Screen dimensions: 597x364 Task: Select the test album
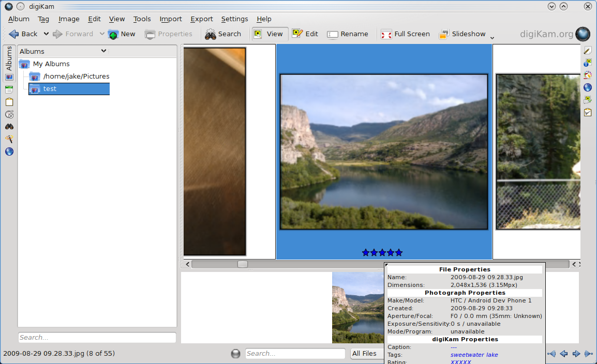pos(69,88)
